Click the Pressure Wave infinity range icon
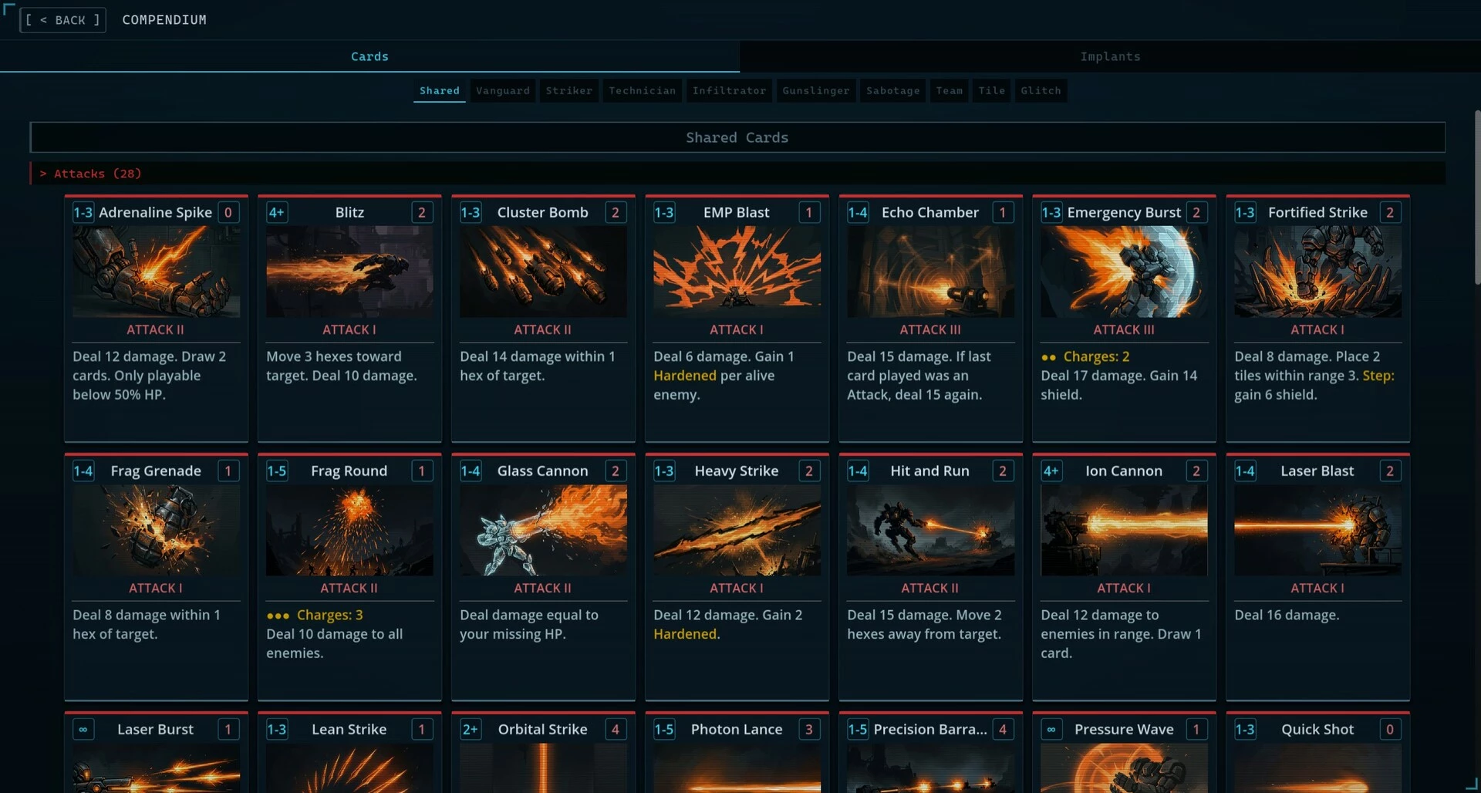Image resolution: width=1481 pixels, height=793 pixels. [x=1051, y=729]
